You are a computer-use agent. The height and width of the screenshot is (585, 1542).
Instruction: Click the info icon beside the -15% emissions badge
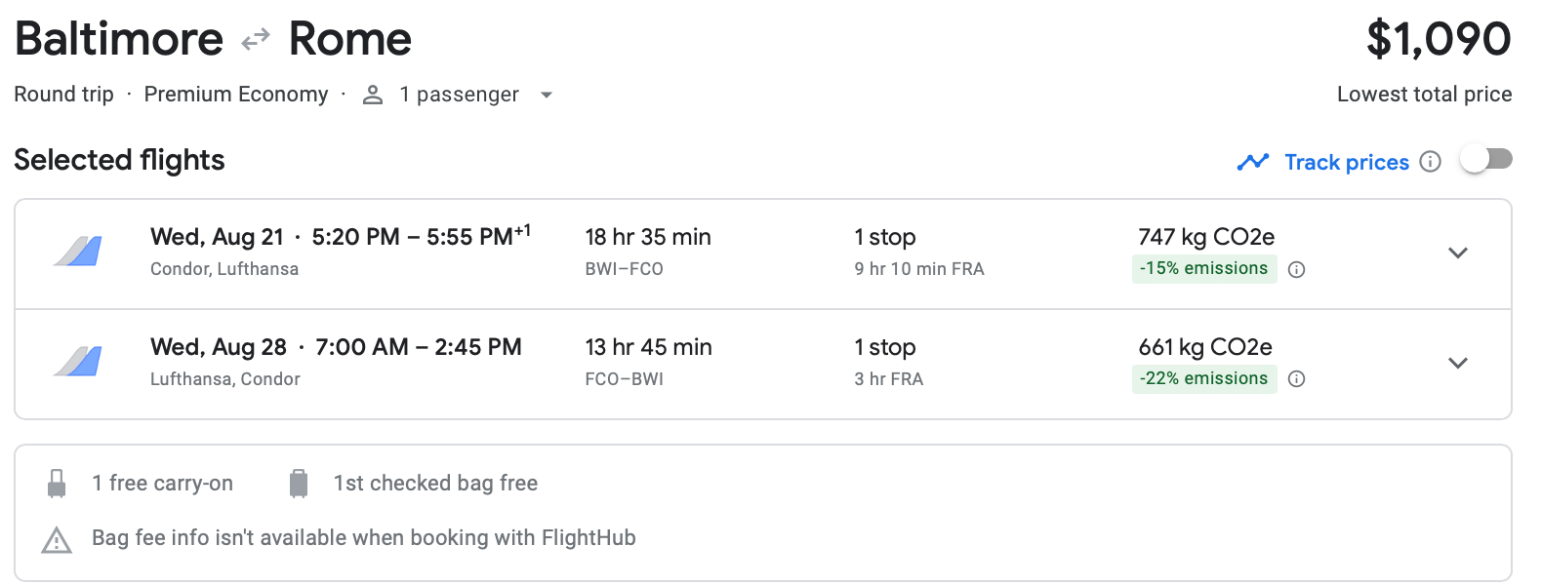click(1297, 268)
